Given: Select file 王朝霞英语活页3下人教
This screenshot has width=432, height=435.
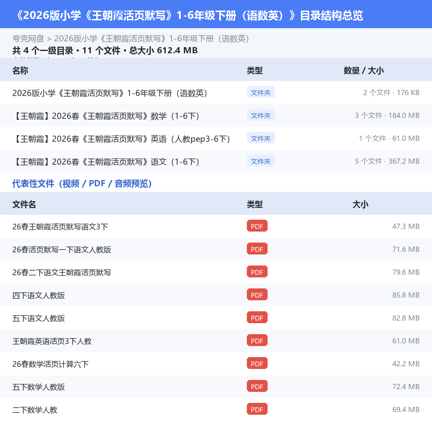Looking at the screenshot, I should pyautogui.click(x=216, y=341).
